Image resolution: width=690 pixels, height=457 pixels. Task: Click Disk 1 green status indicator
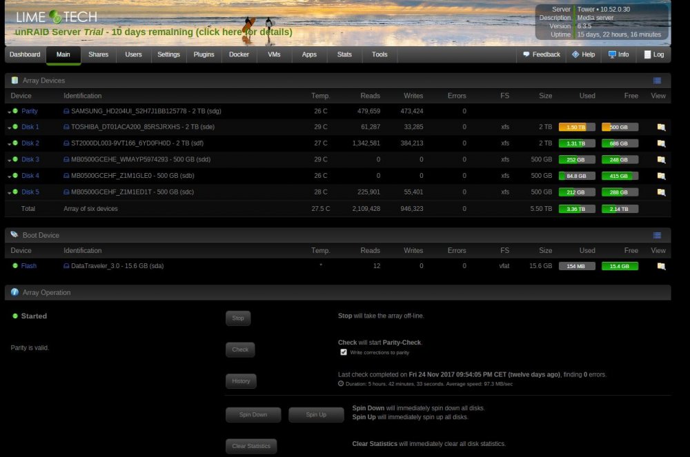tap(15, 127)
